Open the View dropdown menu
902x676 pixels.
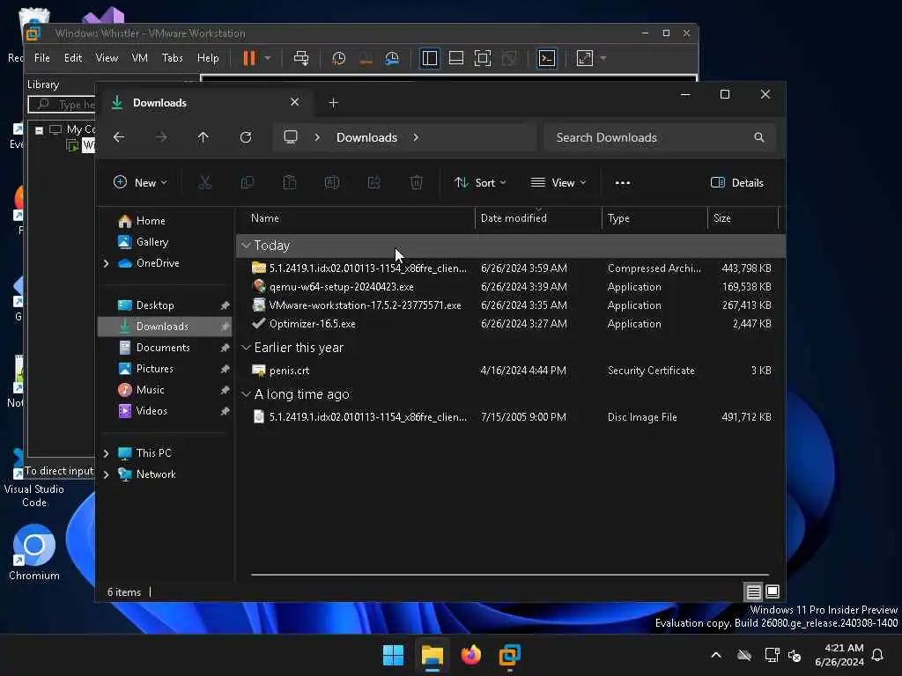pos(558,183)
